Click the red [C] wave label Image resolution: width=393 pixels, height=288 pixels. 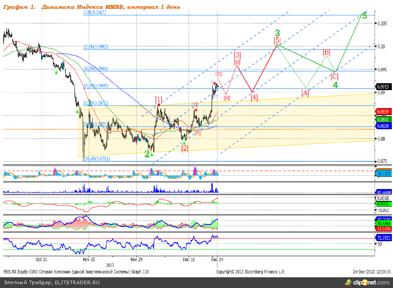click(x=334, y=76)
